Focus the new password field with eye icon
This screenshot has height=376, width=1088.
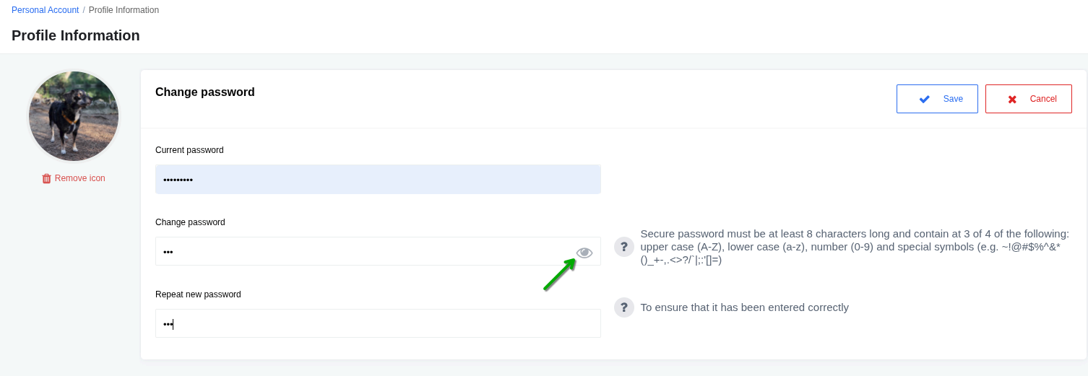(361, 251)
